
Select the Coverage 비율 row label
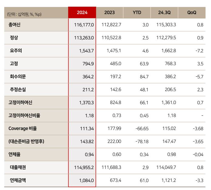[22, 128]
